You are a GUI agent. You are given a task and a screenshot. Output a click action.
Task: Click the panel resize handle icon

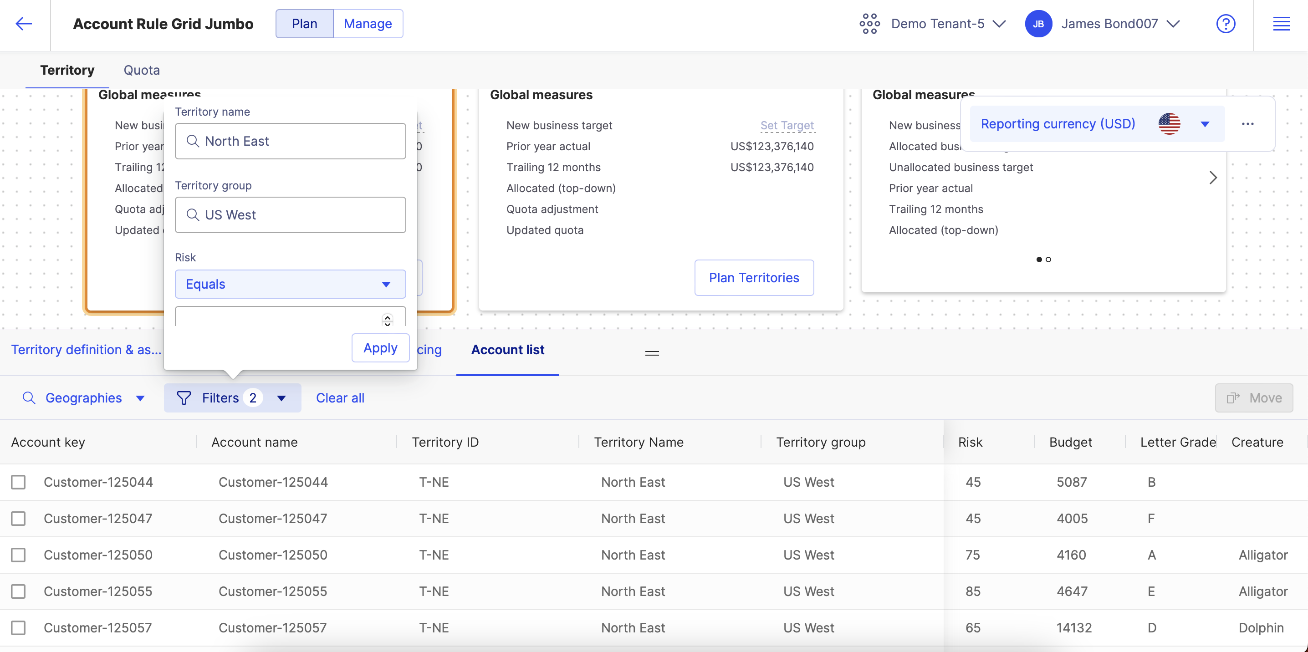pos(652,353)
